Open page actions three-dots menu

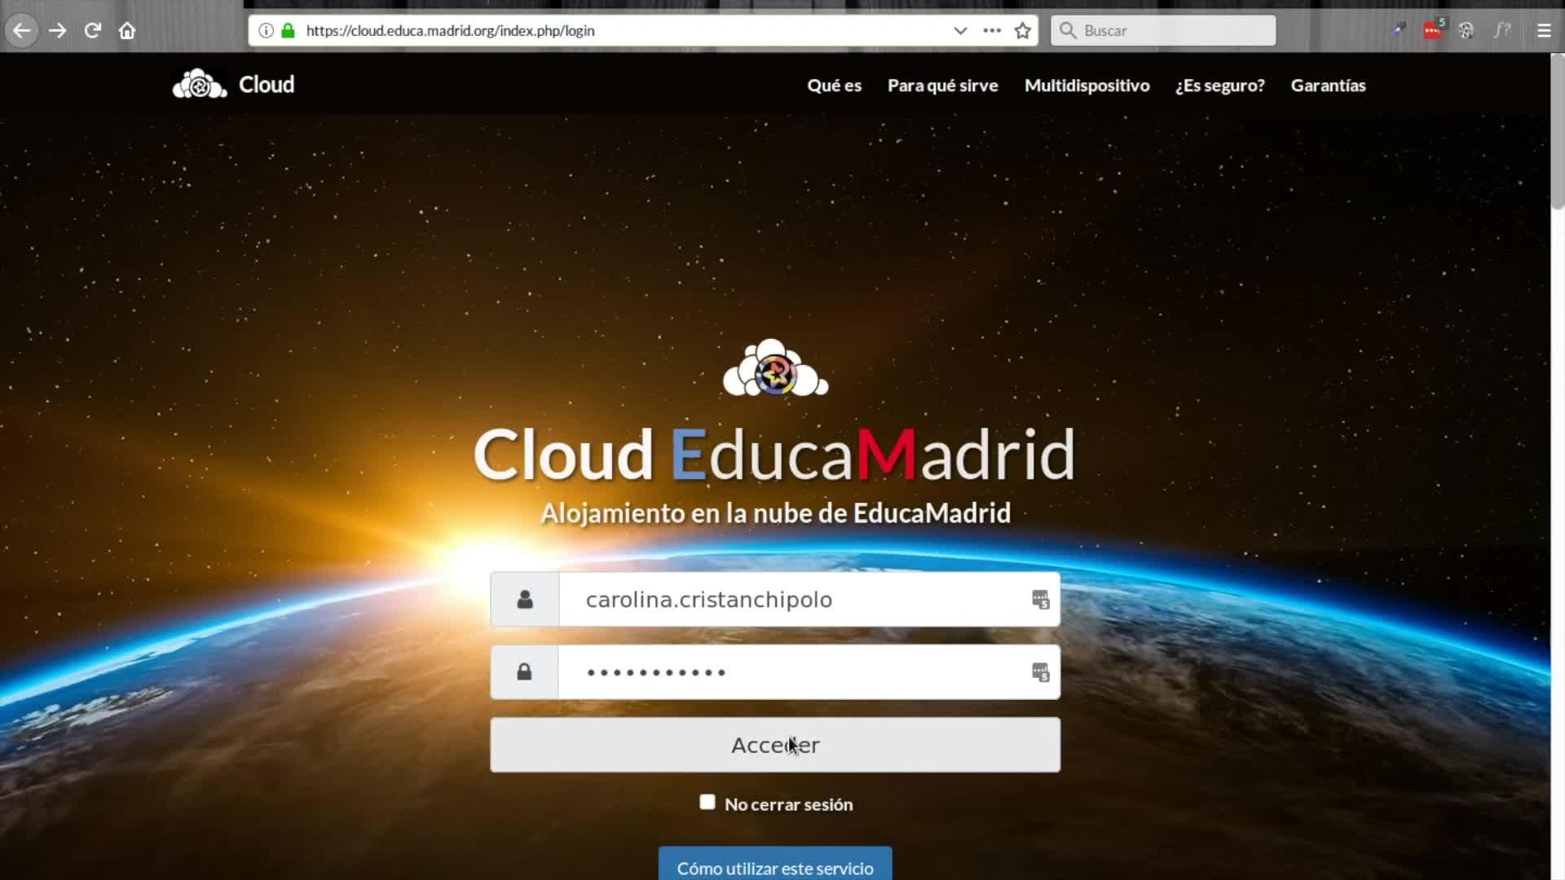991,31
